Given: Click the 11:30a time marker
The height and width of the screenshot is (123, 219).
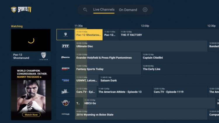Looking at the screenshot, I should coord(79,26).
